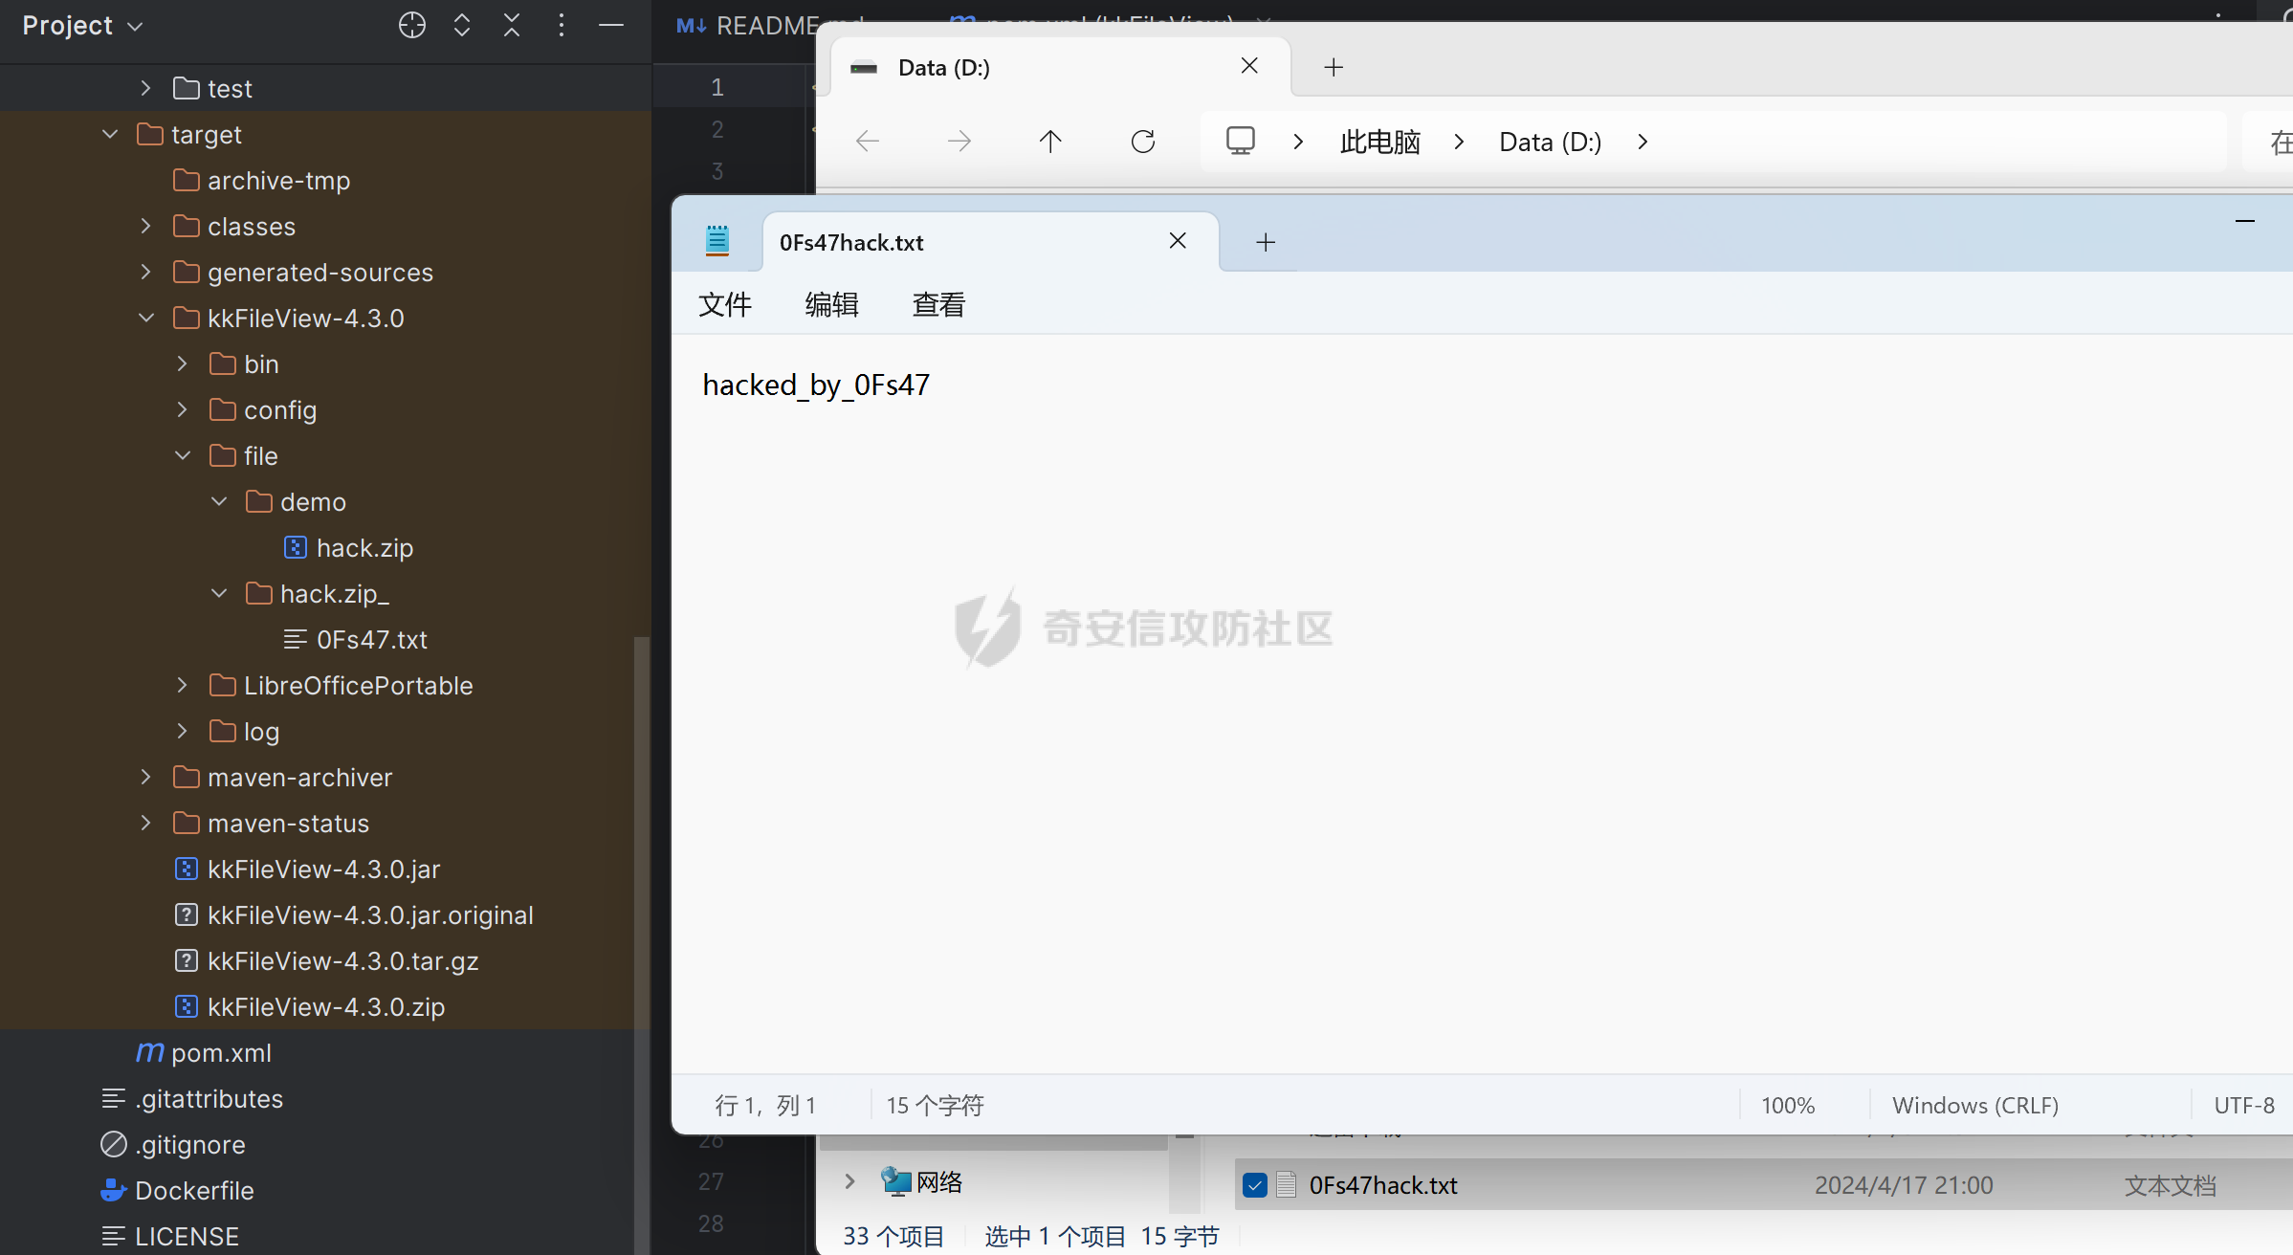Click 100% zoom level in Notepad status bar
The image size is (2293, 1255).
tap(1788, 1105)
